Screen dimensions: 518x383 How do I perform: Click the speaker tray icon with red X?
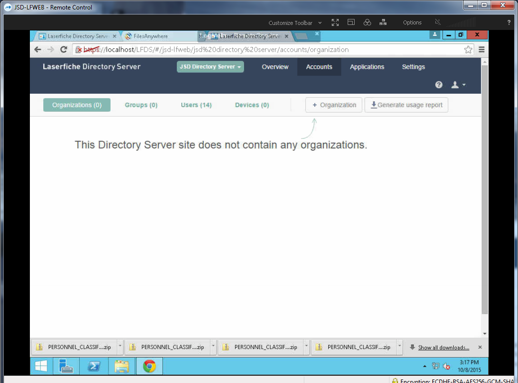click(x=446, y=366)
